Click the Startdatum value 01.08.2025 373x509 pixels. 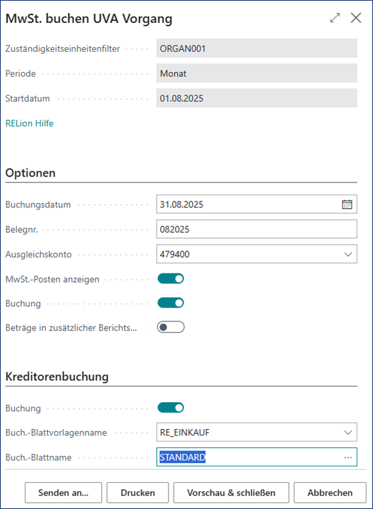[256, 98]
